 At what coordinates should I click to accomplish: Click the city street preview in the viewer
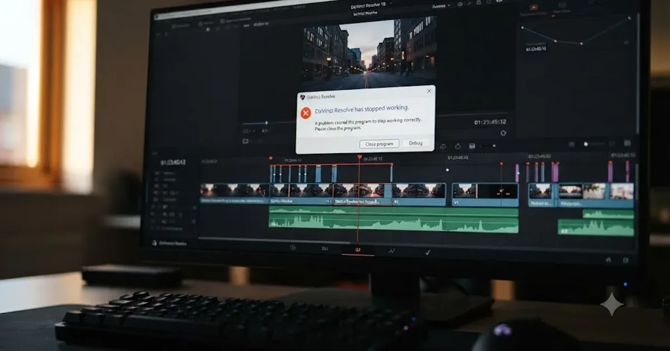click(x=369, y=54)
